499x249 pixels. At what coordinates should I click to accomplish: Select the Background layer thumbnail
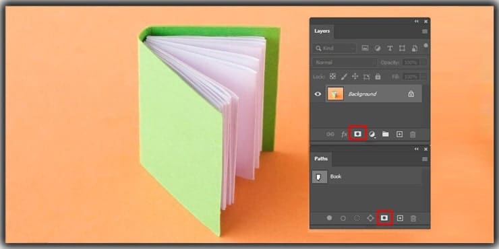point(335,94)
